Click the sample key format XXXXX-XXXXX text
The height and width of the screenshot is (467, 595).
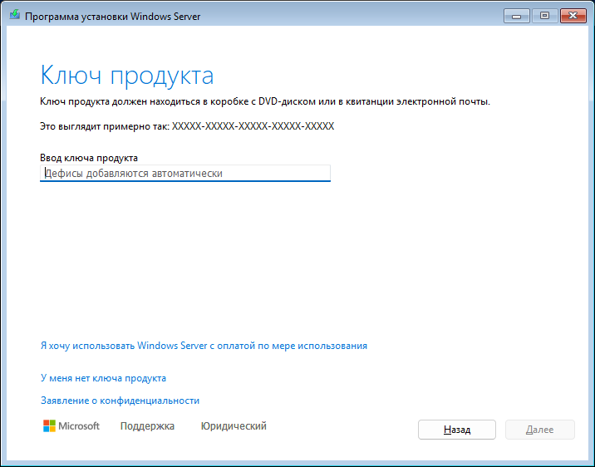coord(253,126)
